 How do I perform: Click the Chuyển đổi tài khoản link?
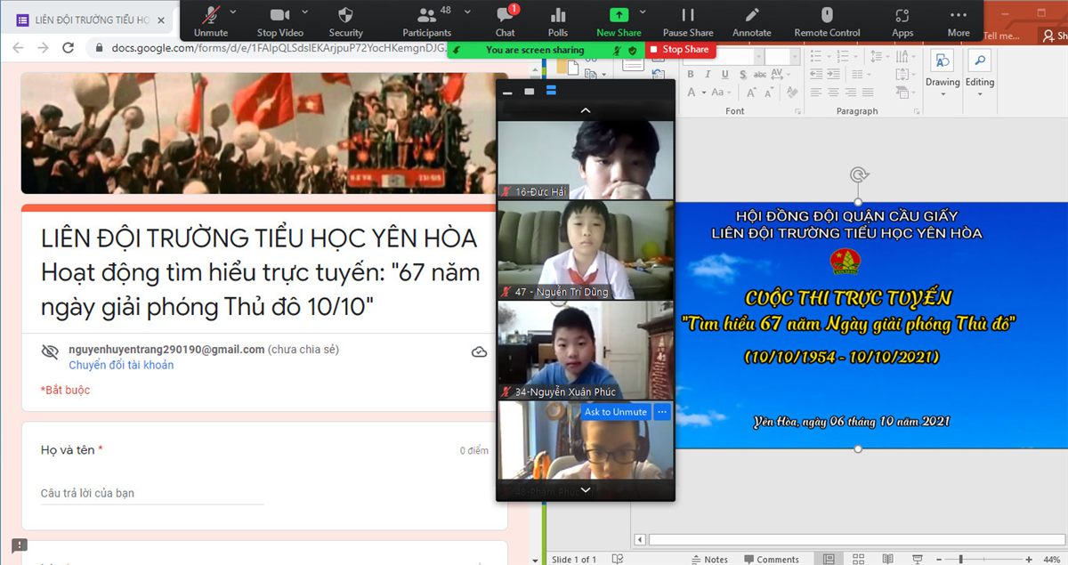pyautogui.click(x=121, y=365)
